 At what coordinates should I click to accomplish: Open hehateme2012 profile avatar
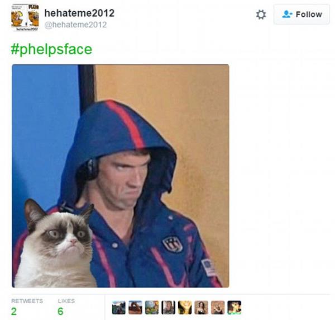[25, 18]
